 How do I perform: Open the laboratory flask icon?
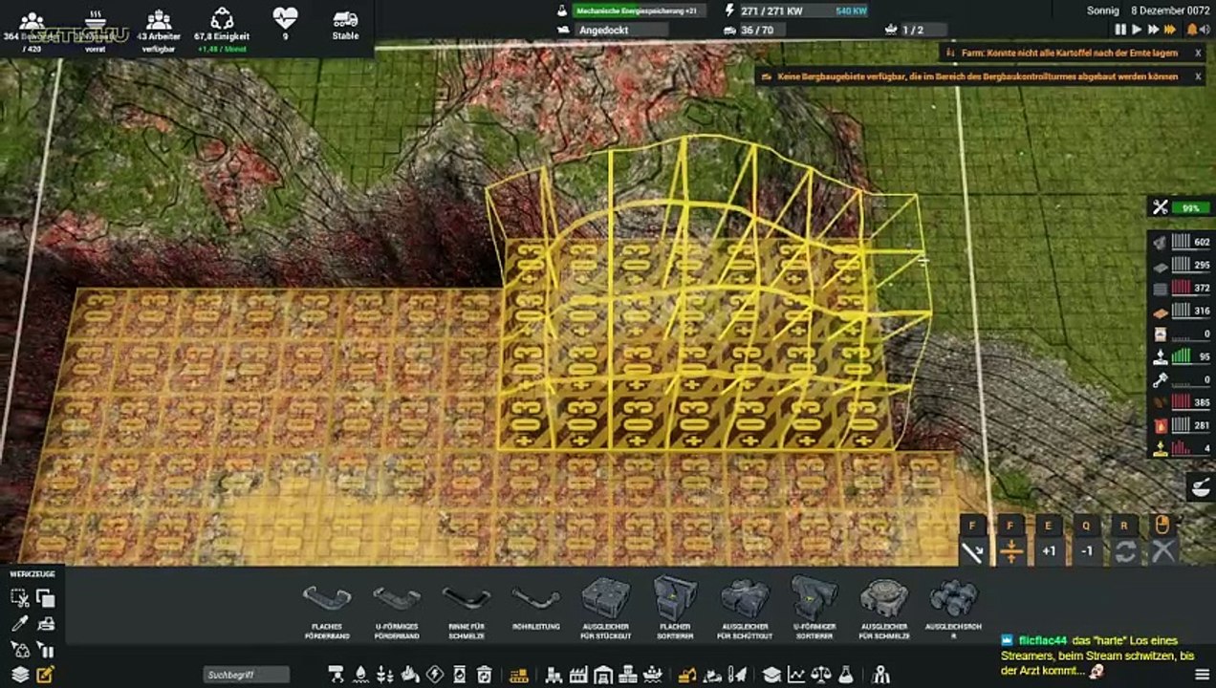pyautogui.click(x=846, y=675)
